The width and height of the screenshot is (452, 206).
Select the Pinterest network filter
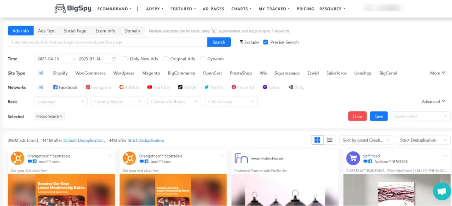(243, 87)
